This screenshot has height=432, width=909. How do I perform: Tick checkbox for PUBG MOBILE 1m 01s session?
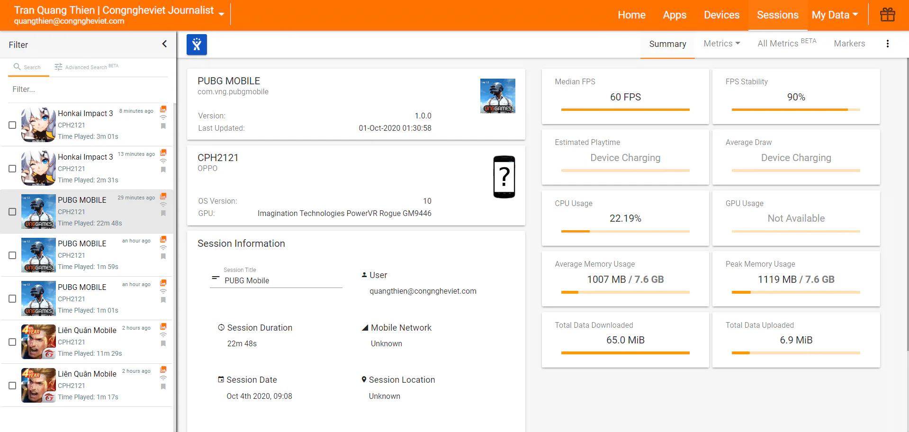pos(12,299)
